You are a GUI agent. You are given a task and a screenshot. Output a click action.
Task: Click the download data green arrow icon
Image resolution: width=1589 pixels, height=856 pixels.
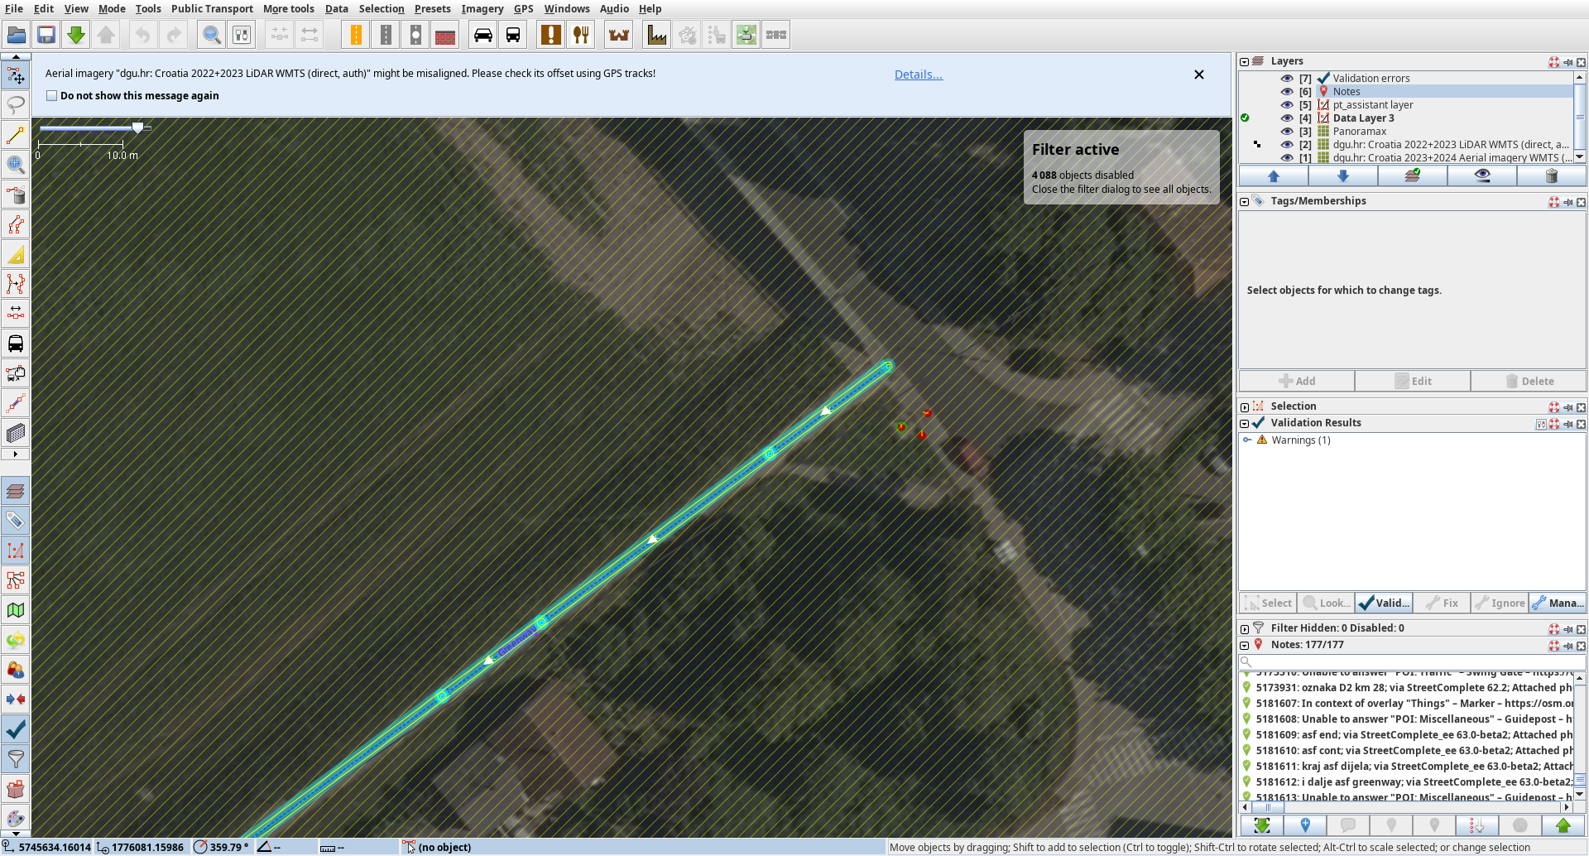click(76, 35)
